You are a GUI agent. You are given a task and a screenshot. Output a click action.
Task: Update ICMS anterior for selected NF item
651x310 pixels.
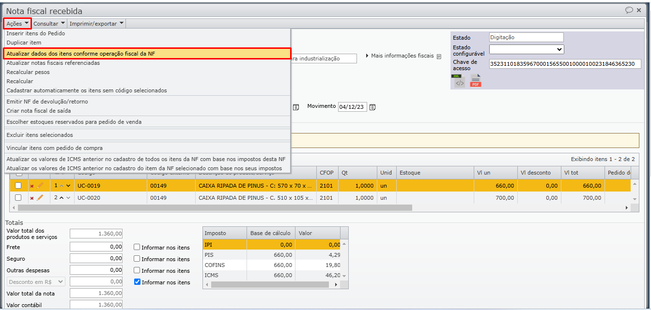[147, 168]
